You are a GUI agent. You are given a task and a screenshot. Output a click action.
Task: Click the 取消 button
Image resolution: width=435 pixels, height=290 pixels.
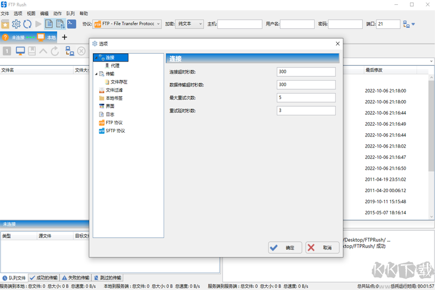coord(322,248)
